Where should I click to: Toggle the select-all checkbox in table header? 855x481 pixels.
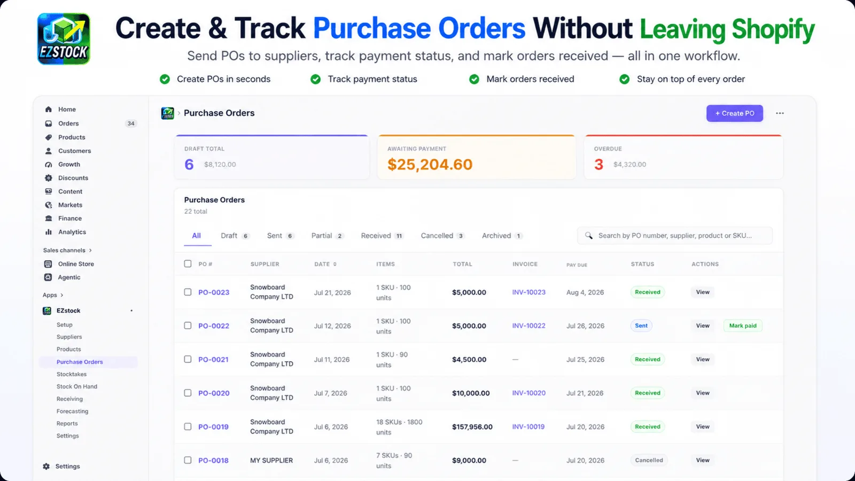point(188,263)
